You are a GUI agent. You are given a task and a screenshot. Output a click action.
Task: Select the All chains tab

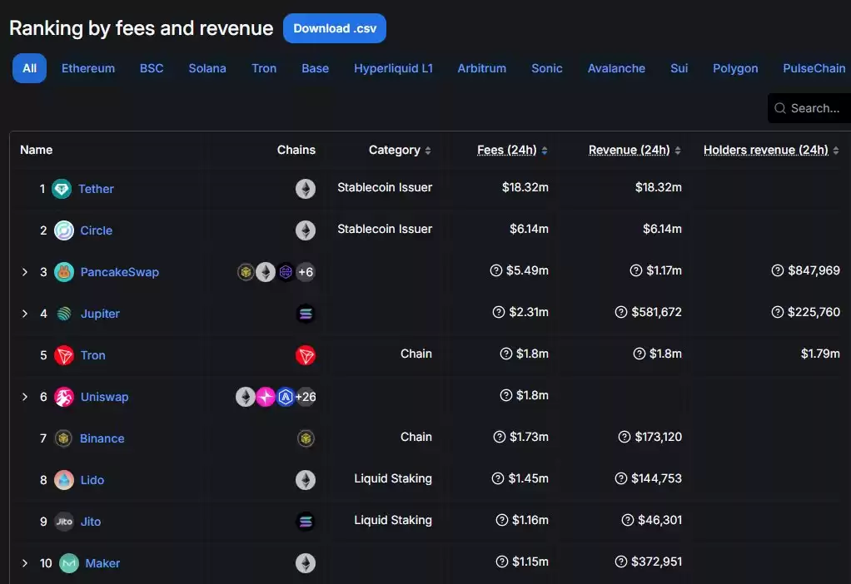pos(29,68)
